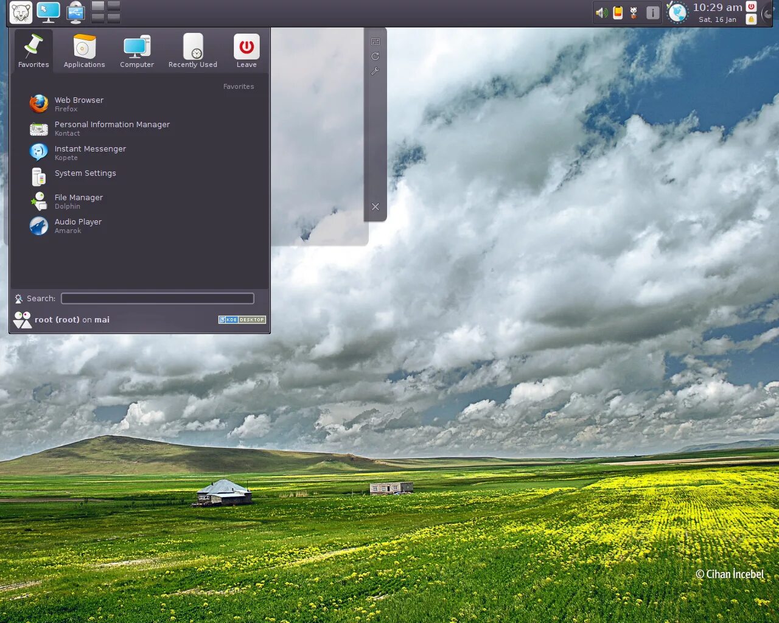
Task: Open the device notifier USB icon
Action: (75, 12)
